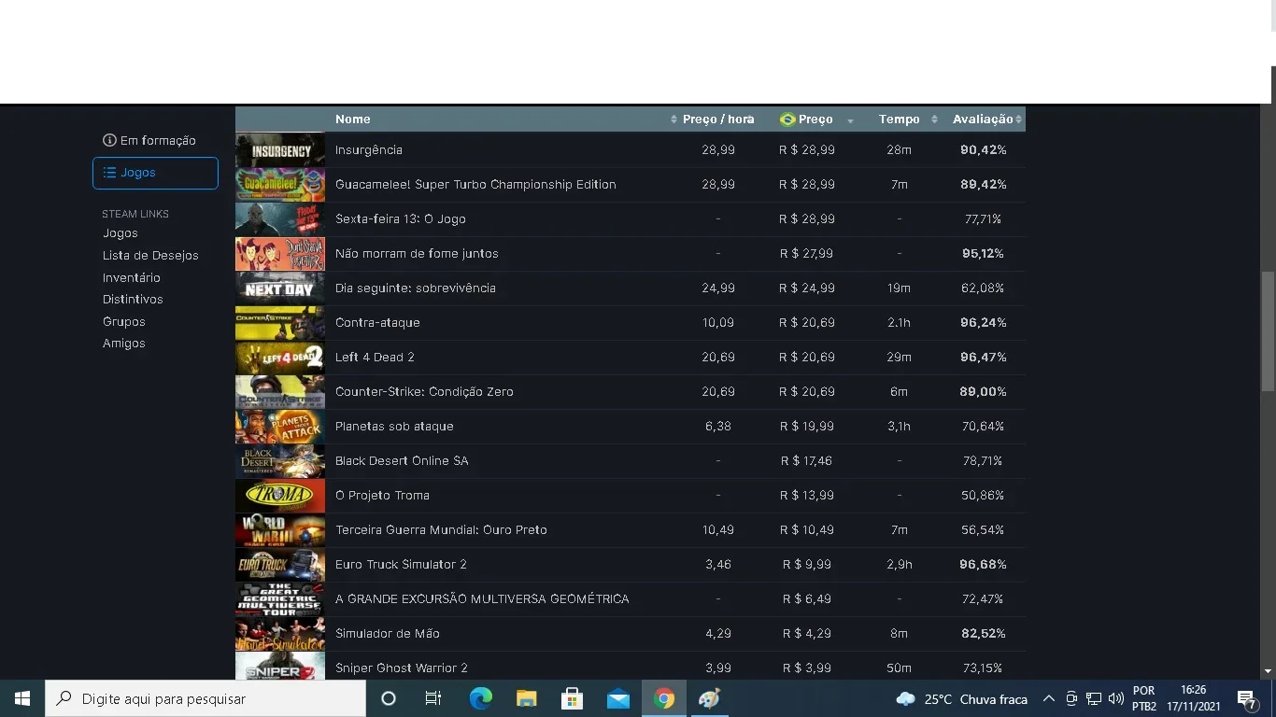Open the Guacamelee game thumbnail
The width and height of the screenshot is (1276, 717).
(280, 184)
